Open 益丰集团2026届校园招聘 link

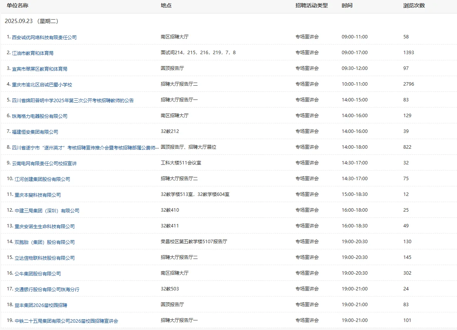coord(41,305)
